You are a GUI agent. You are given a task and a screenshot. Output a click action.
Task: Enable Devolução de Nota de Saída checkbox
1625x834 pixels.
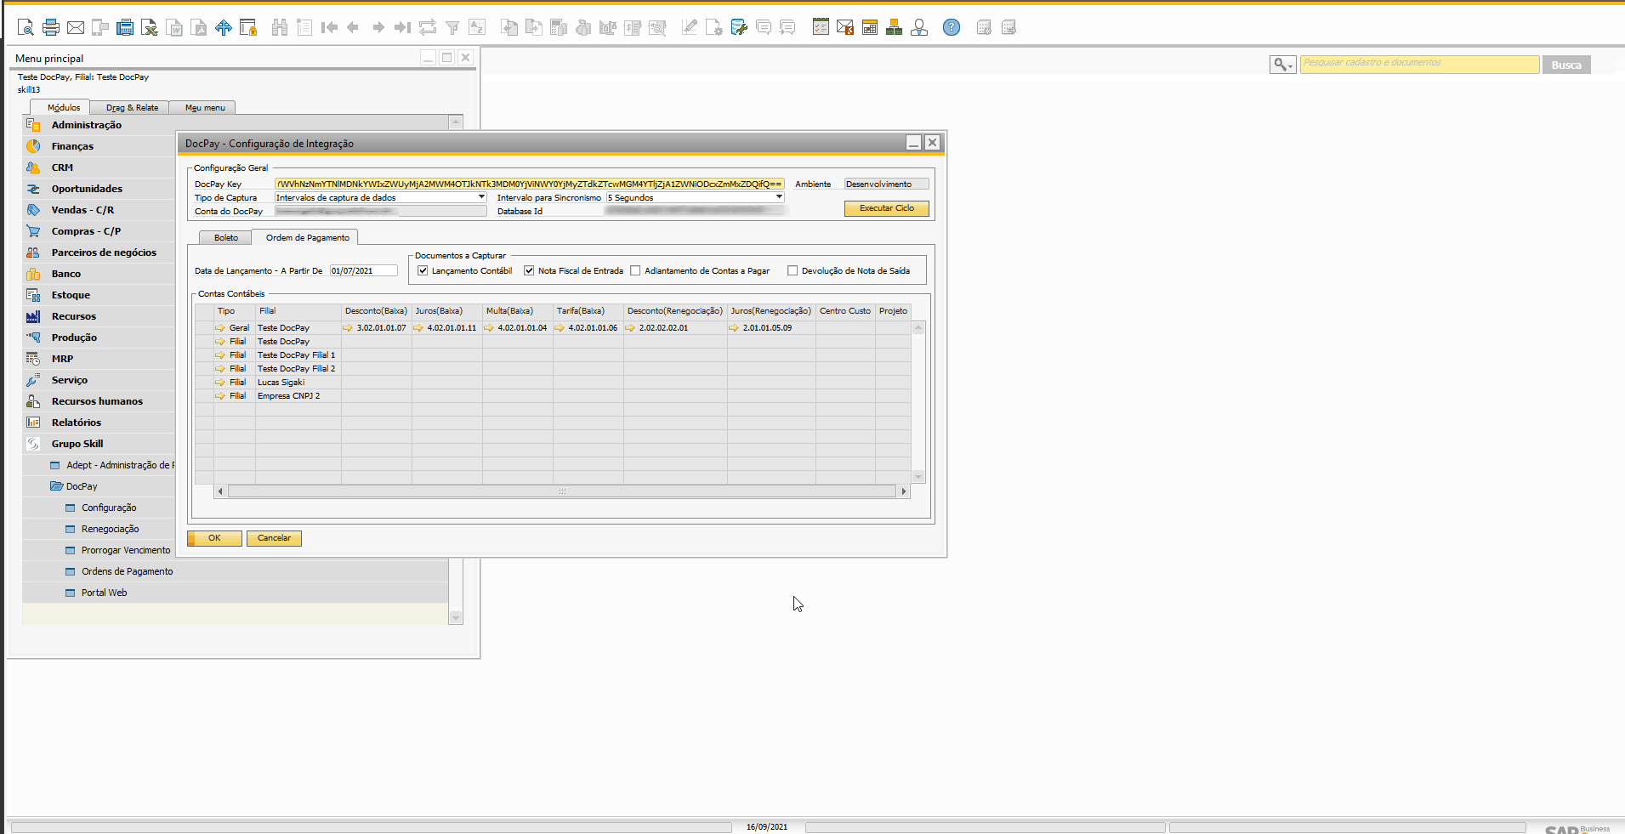(793, 270)
